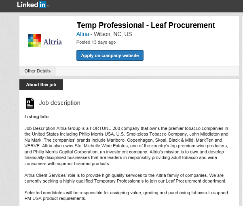Click the Listing Info subheading
The height and width of the screenshot is (206, 243).
click(x=36, y=117)
